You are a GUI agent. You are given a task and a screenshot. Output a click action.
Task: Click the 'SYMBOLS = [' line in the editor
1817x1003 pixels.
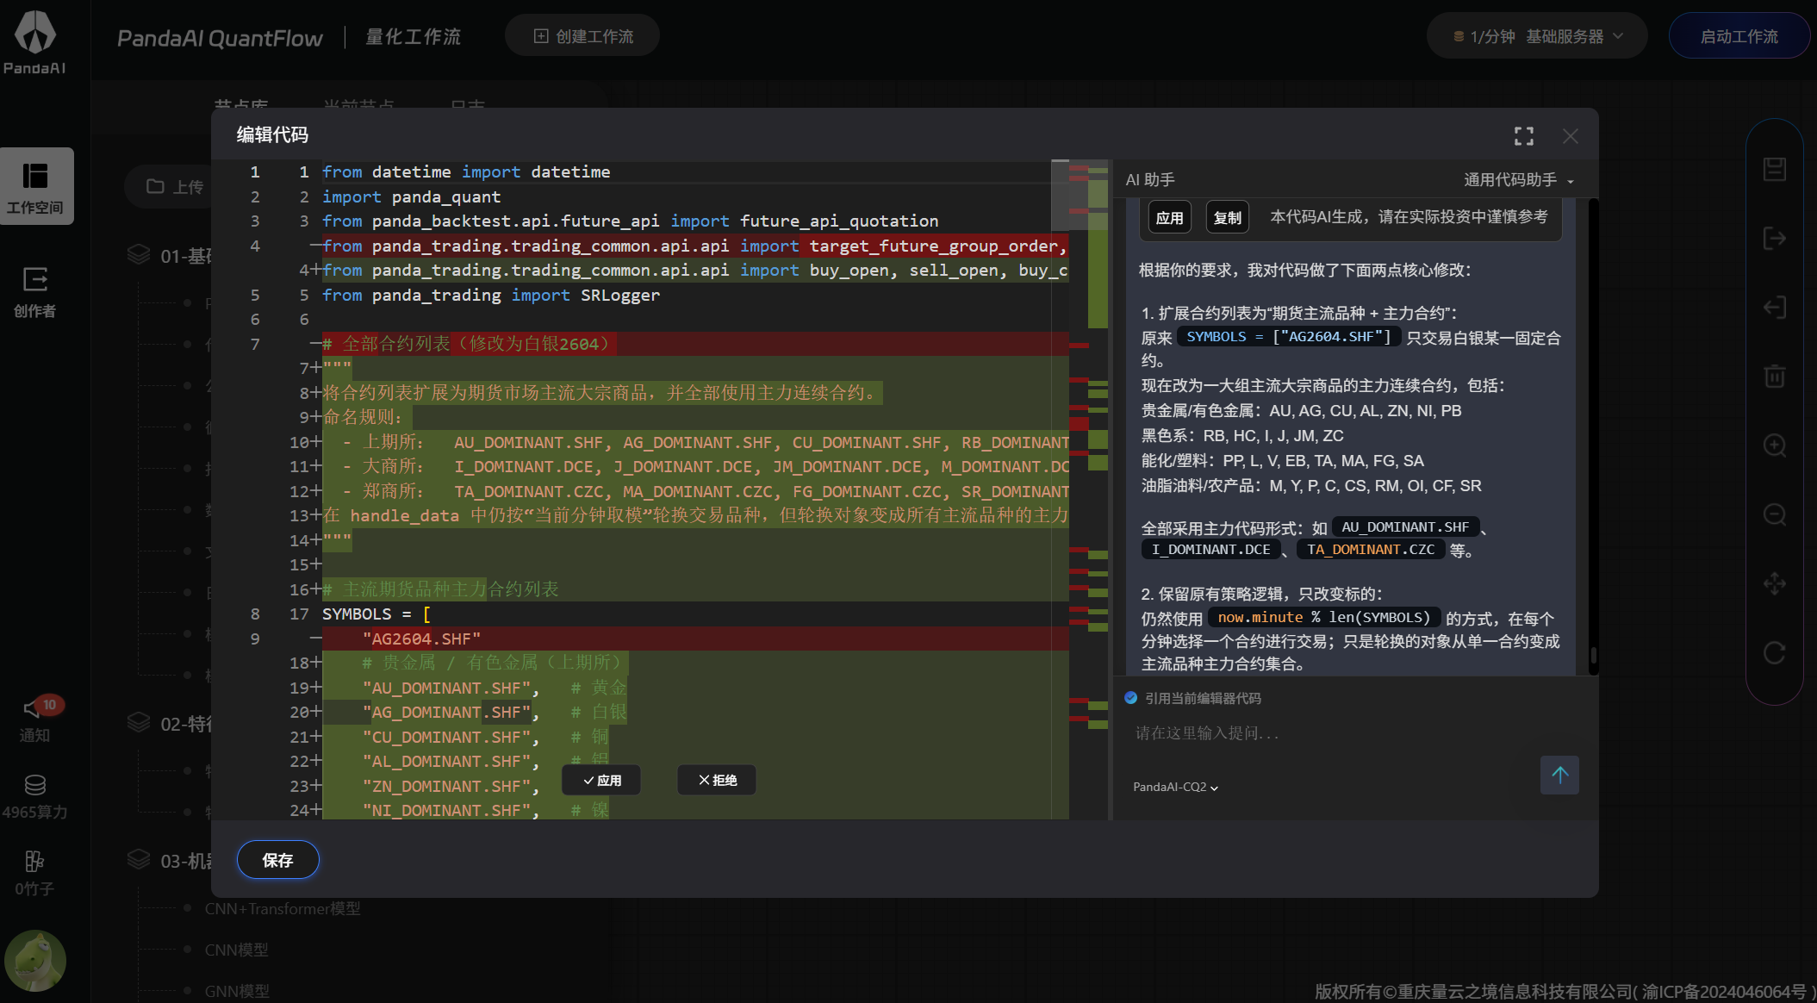click(376, 614)
